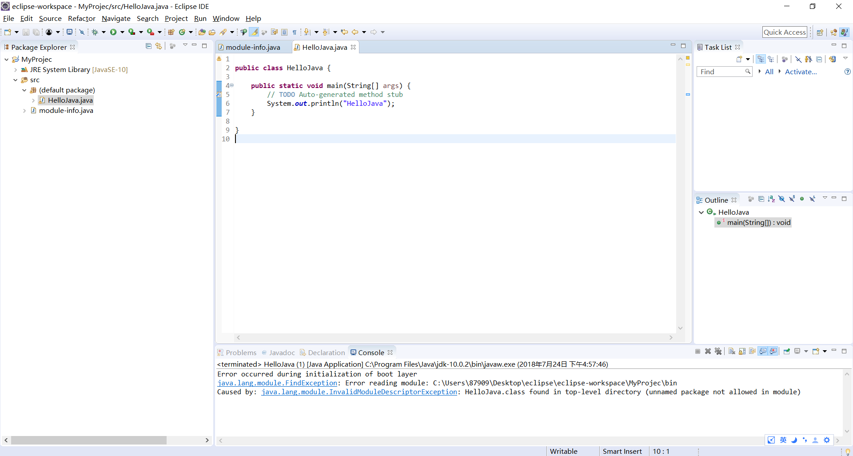Expand the module-info.java tree node
The width and height of the screenshot is (853, 456).
click(x=24, y=111)
